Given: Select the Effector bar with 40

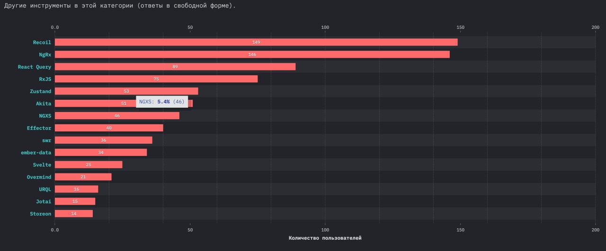Looking at the screenshot, I should coord(109,128).
